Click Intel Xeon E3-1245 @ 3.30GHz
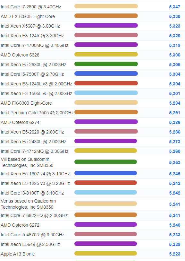This screenshot has width=185, height=261. (32, 36)
